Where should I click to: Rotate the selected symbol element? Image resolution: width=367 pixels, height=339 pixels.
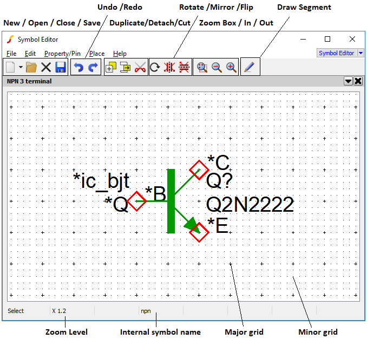pos(155,67)
